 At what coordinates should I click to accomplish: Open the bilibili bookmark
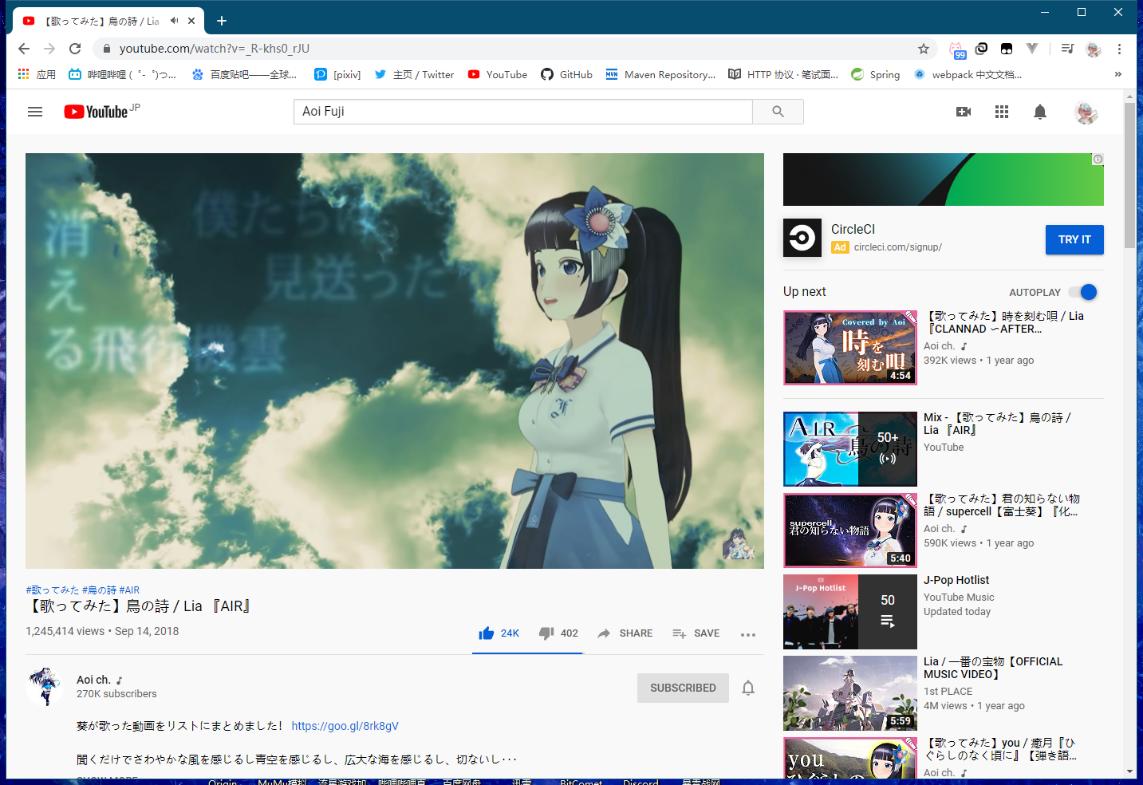point(123,74)
